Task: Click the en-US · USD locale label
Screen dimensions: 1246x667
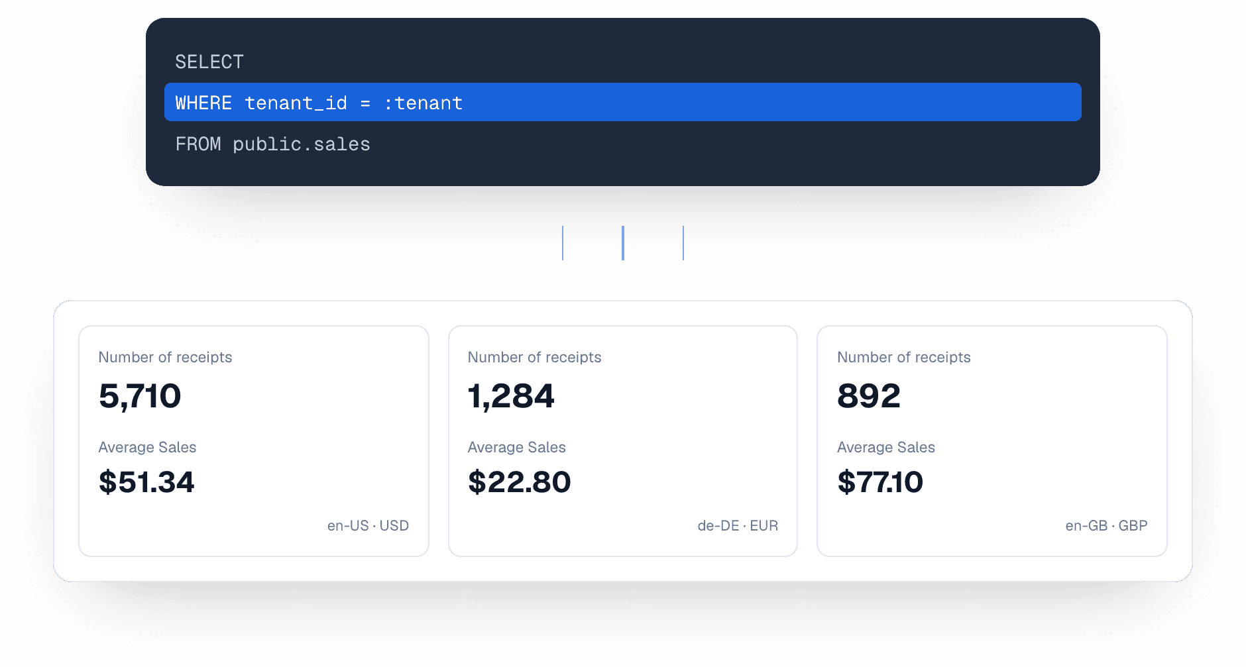Action: point(368,525)
